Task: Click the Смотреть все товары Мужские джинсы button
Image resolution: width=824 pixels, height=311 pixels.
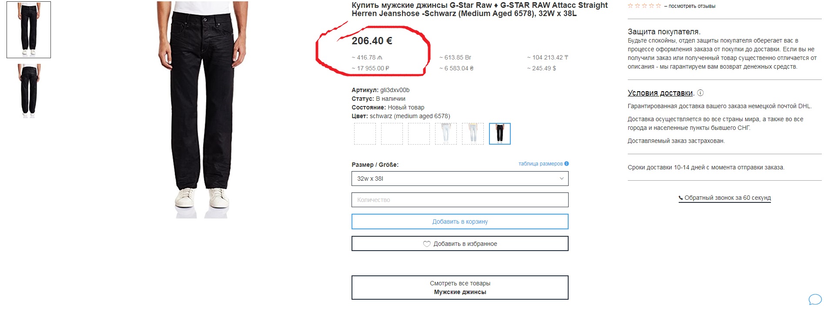Action: tap(459, 288)
